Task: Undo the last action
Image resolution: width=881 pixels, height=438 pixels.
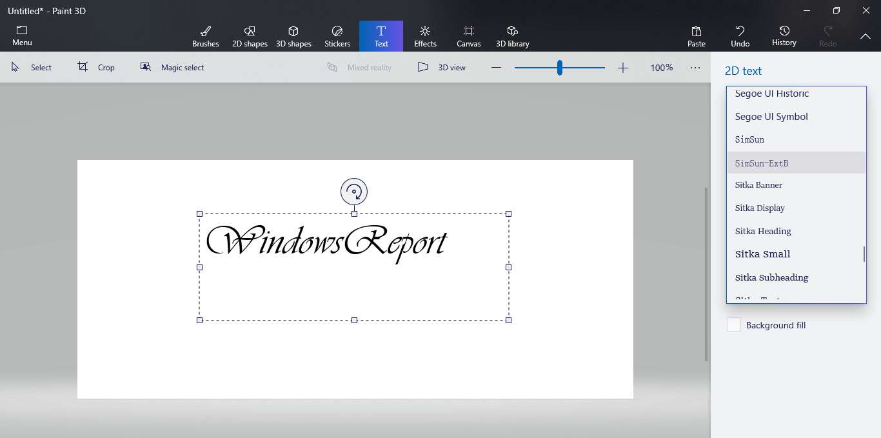Action: click(x=740, y=36)
